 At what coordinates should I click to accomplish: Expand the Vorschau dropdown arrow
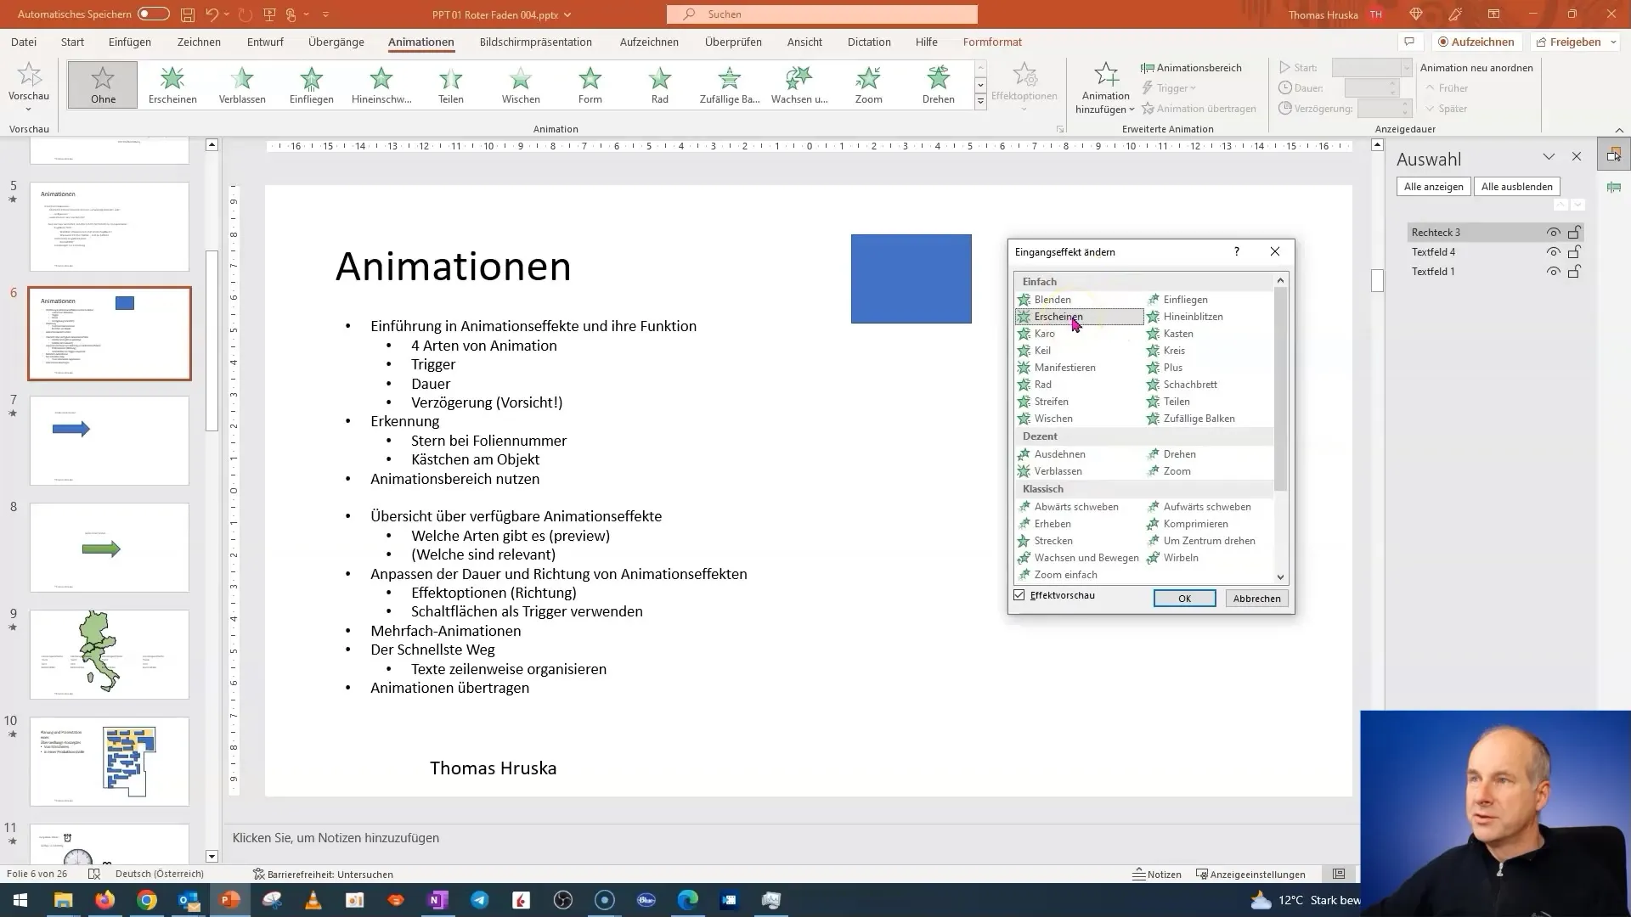[28, 110]
